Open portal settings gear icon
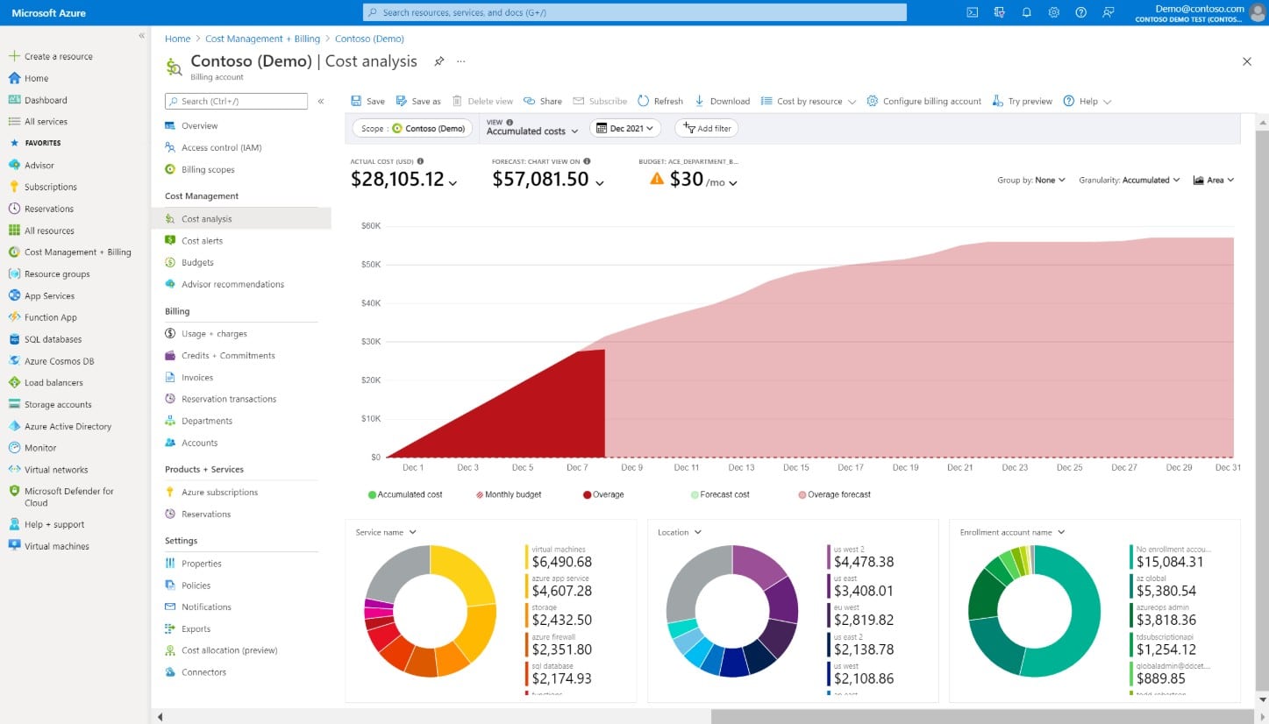Screen dimensions: 1269x724 coord(1054,12)
